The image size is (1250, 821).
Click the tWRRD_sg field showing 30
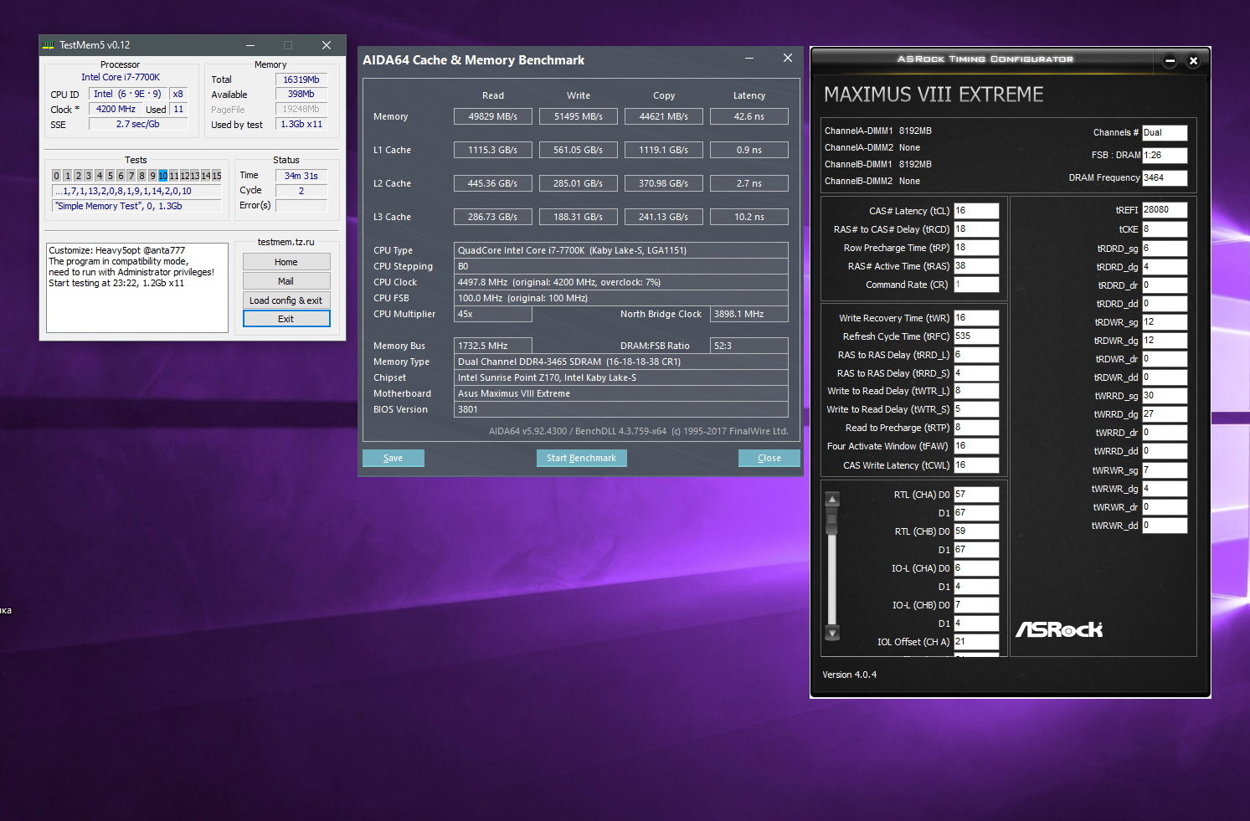(1165, 396)
